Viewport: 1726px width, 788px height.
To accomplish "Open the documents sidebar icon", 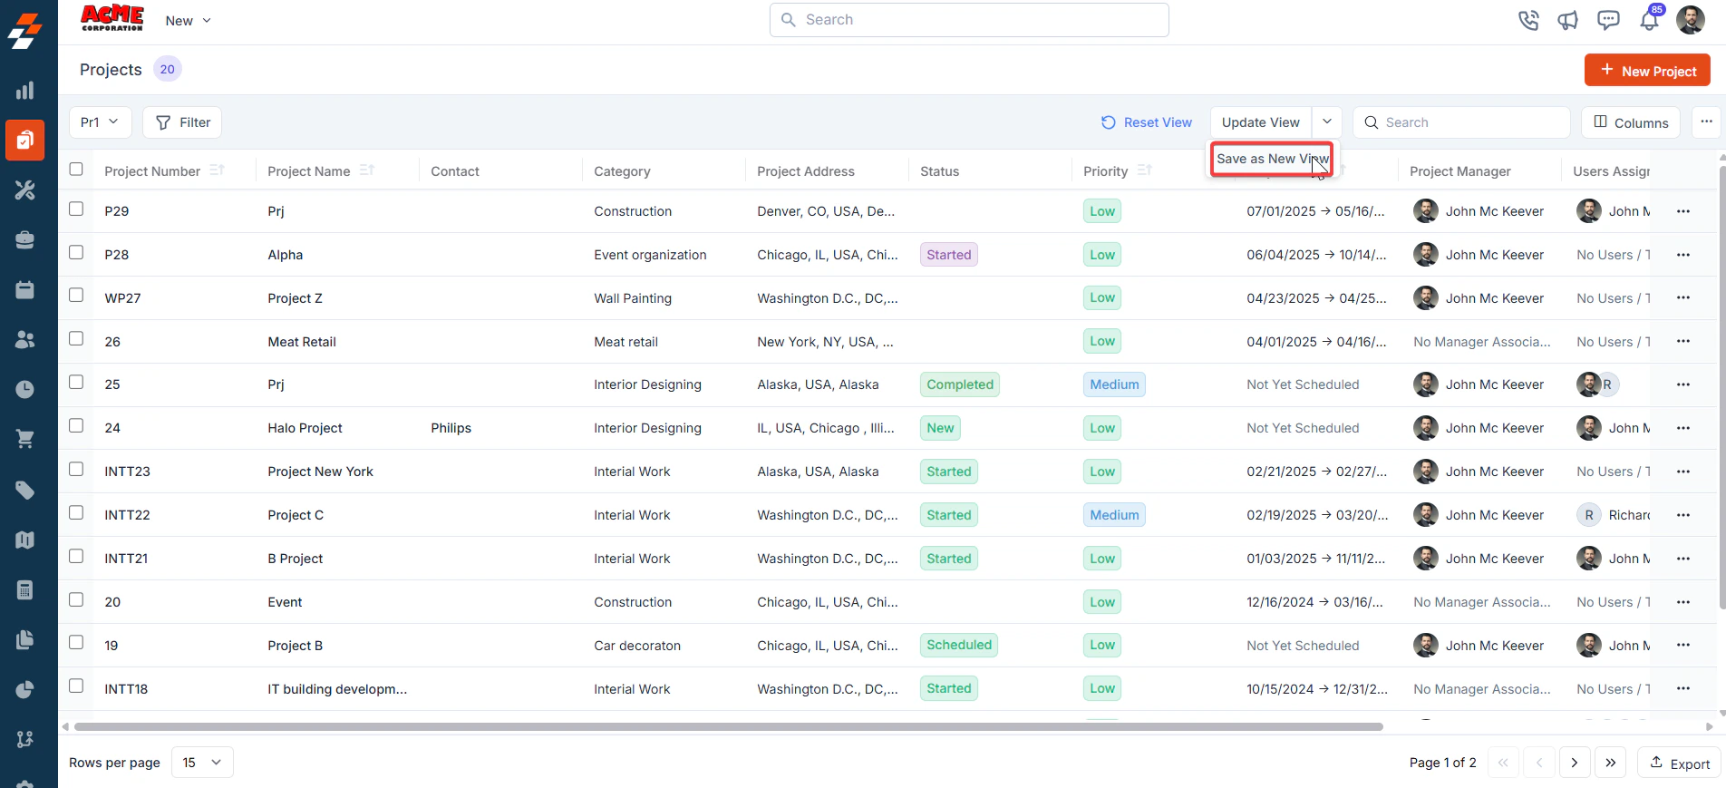I will (25, 639).
